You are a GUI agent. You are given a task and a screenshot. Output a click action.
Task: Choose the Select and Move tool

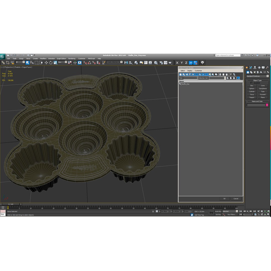(x=46, y=62)
